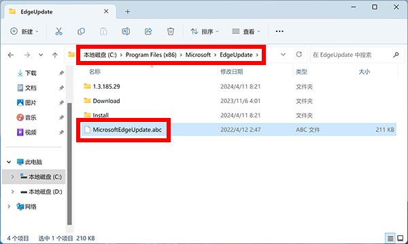Open the 查看 (View) dropdown
Viewport: 408px width, 244px height.
(246, 31)
